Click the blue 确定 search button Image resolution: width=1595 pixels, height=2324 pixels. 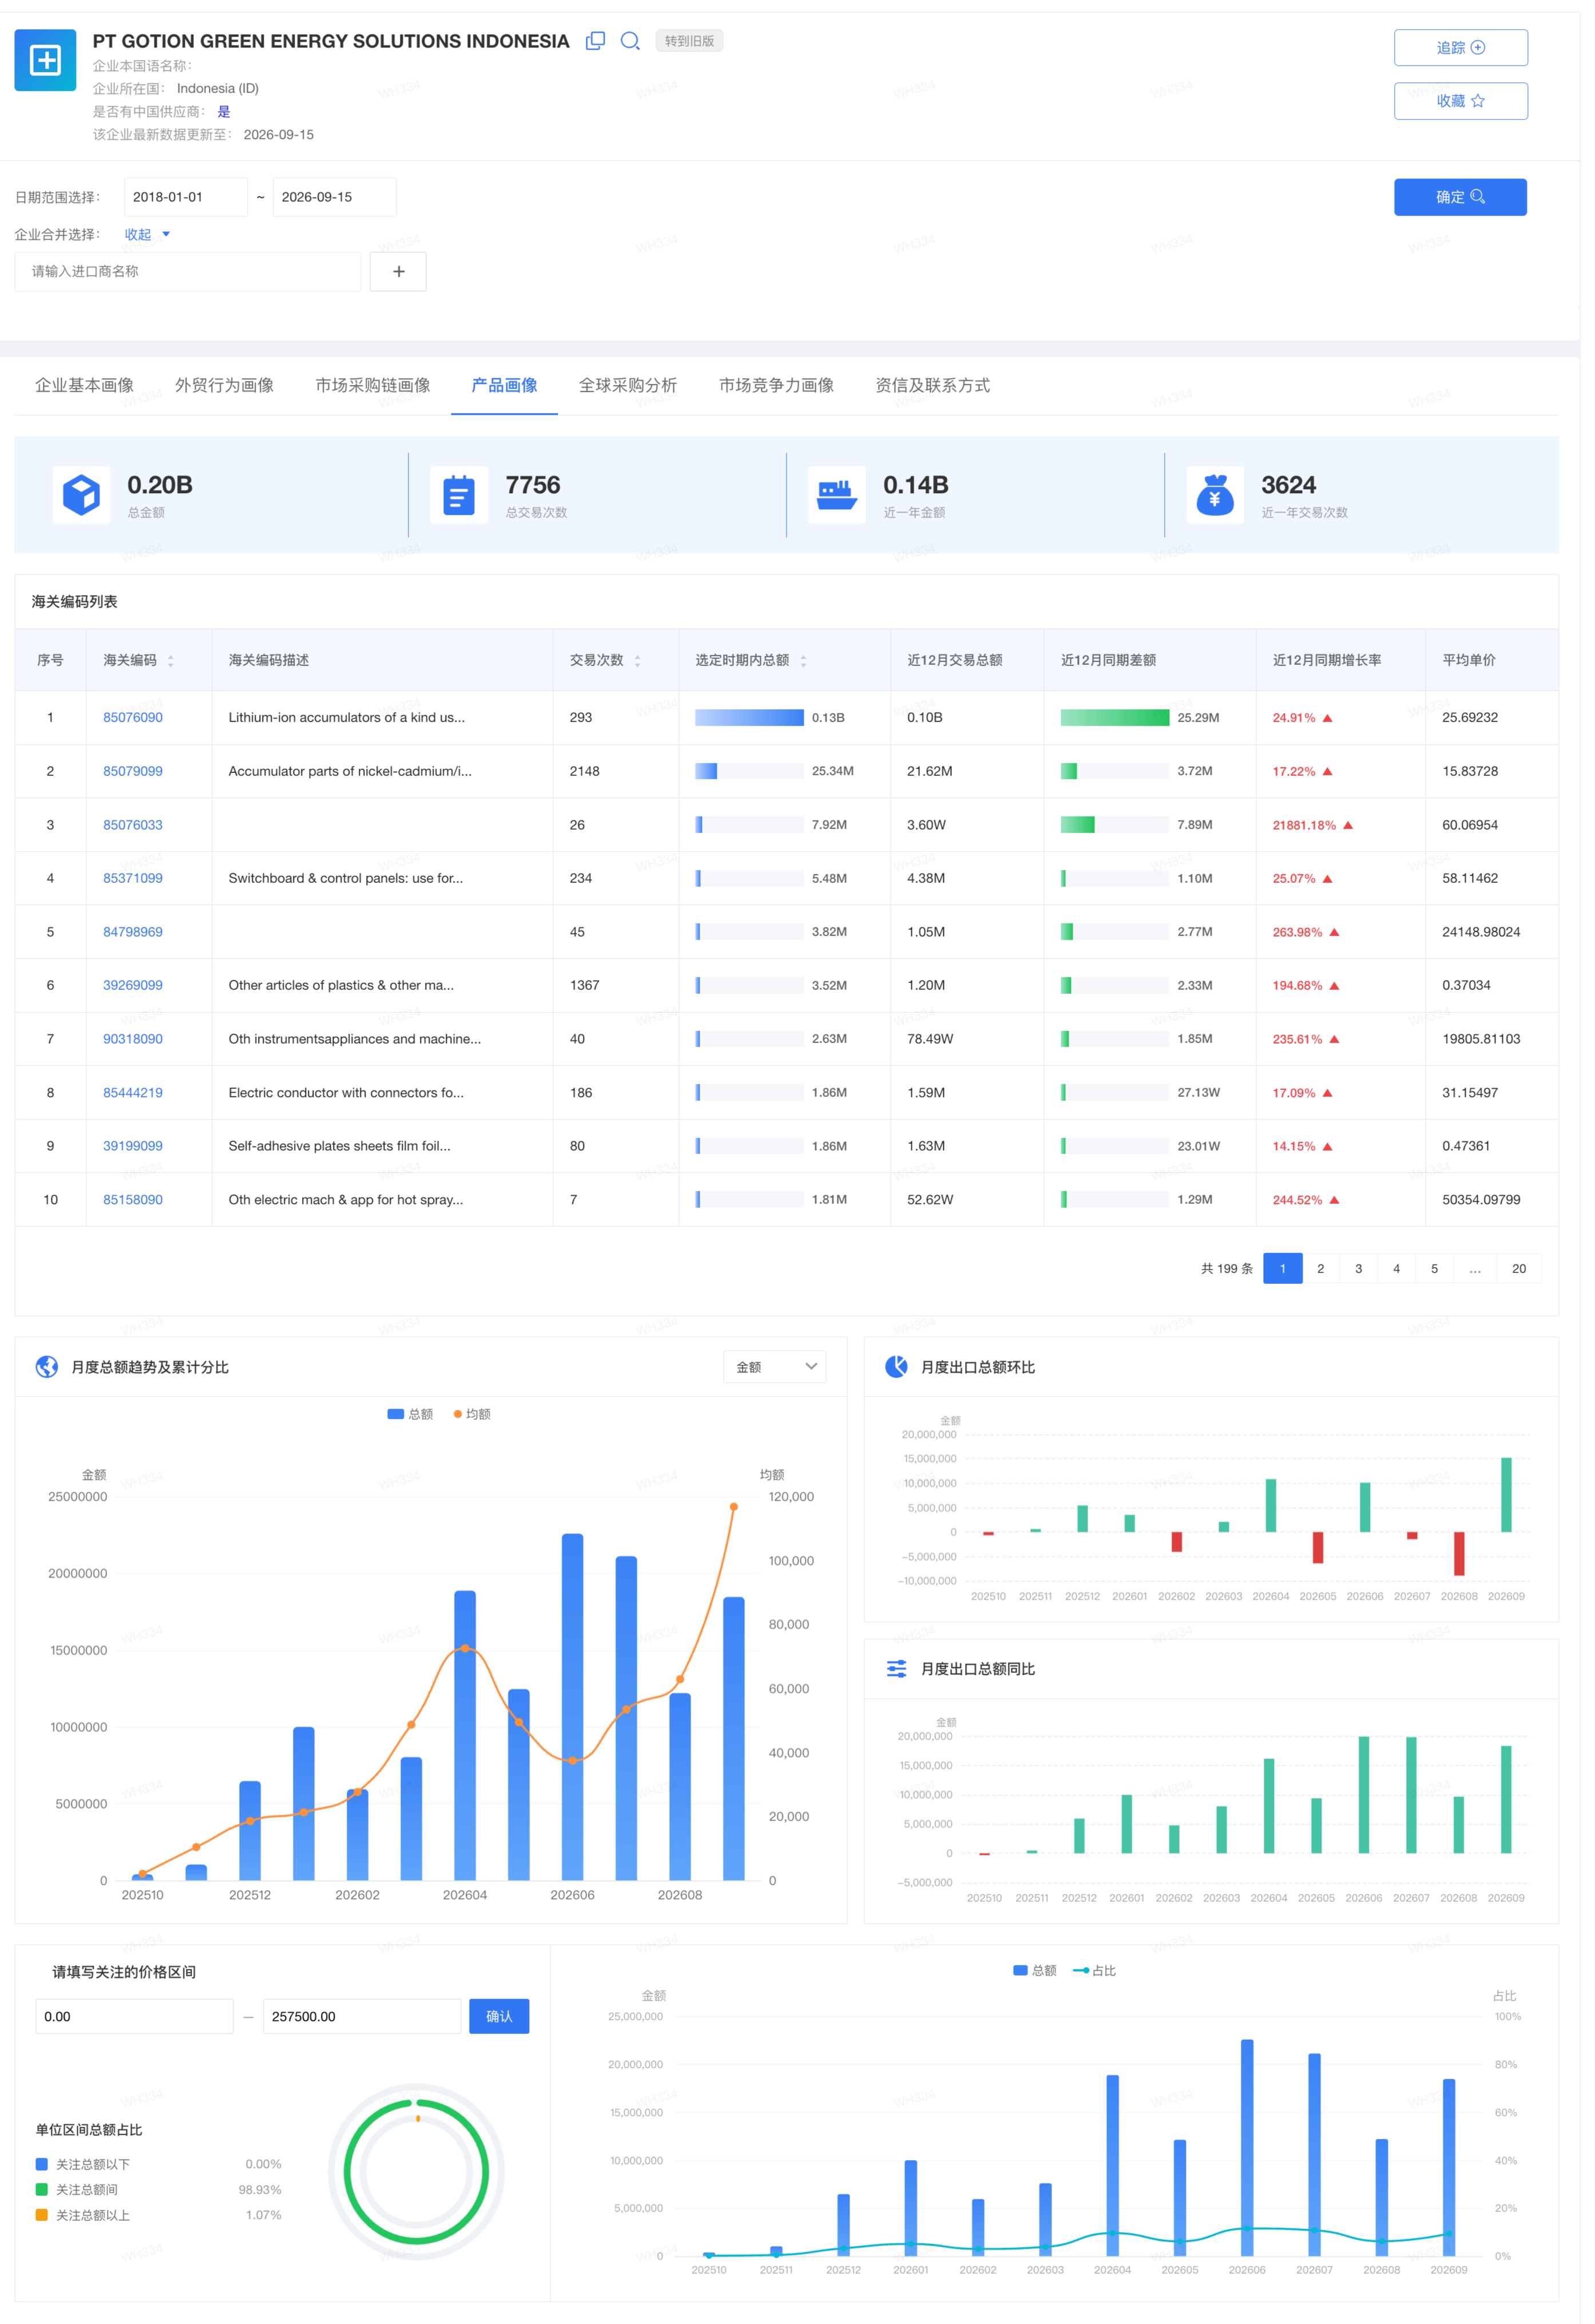(x=1461, y=197)
